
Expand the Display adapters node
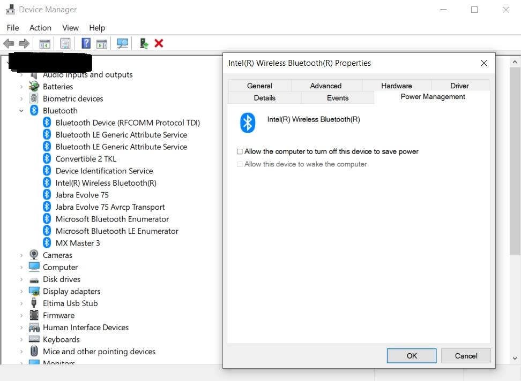click(21, 292)
